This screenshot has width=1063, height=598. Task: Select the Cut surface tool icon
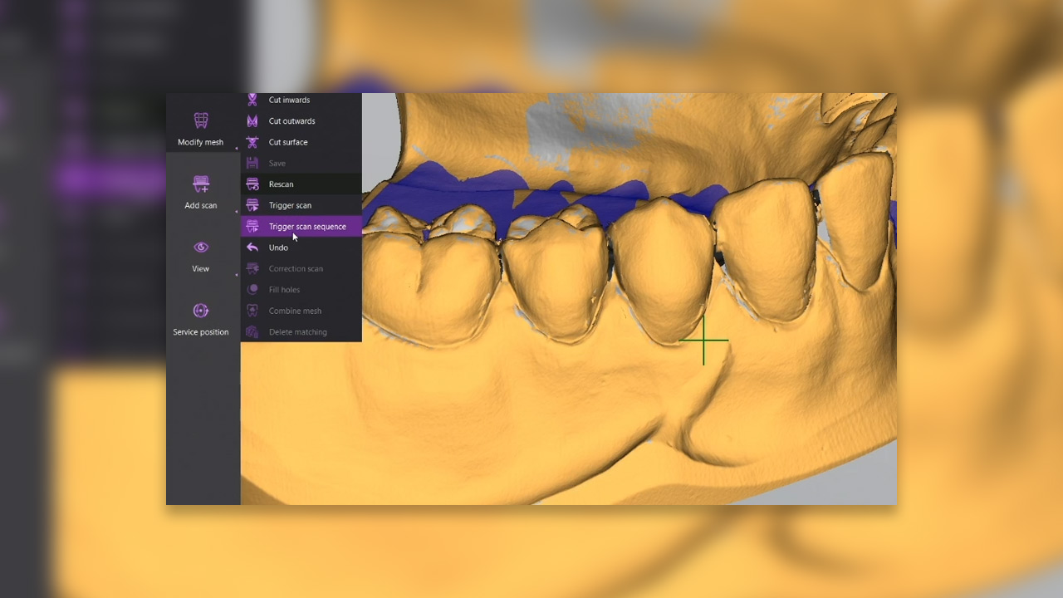[x=252, y=142]
